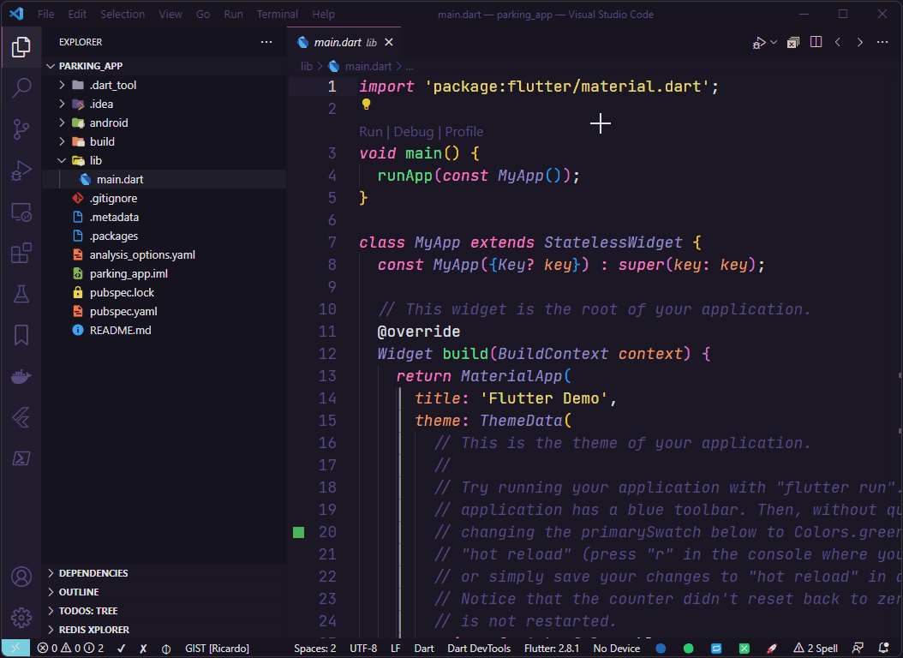Click the Debug/Run Dart file icon in editor toolbar
The image size is (903, 658).
[758, 43]
